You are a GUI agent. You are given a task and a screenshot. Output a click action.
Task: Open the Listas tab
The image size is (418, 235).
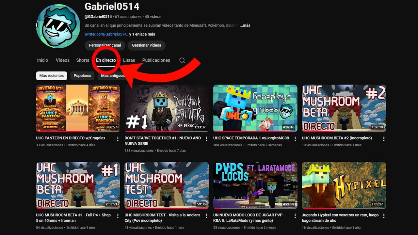tap(129, 60)
